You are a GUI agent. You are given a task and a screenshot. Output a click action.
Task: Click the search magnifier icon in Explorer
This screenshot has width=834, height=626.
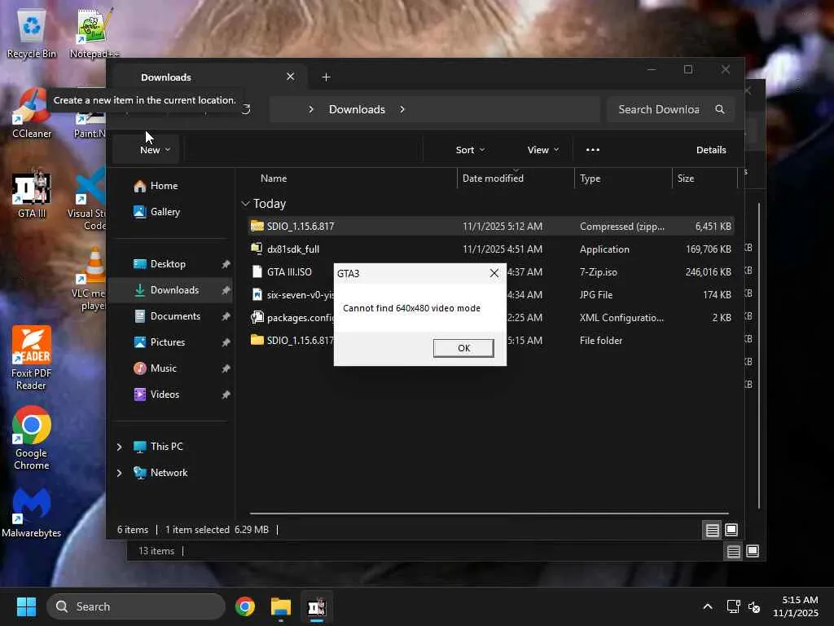720,109
